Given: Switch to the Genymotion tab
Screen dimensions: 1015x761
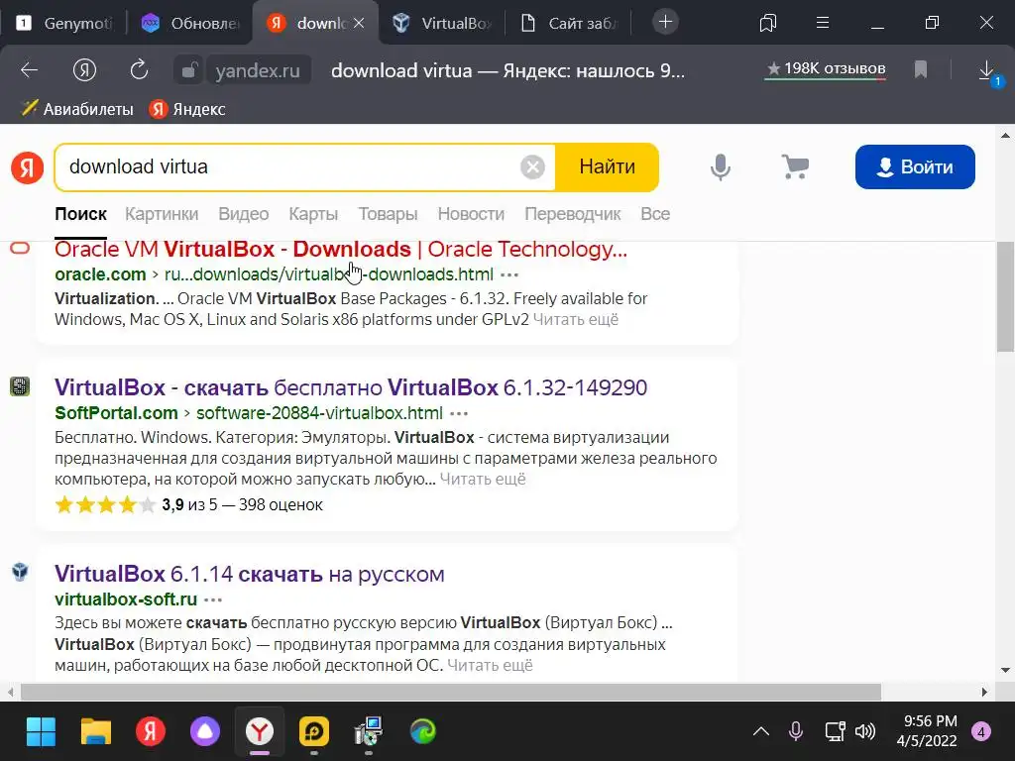Looking at the screenshot, I should [64, 24].
